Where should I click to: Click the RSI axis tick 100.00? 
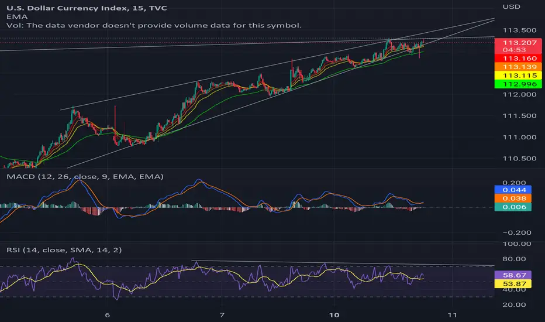[x=516, y=244]
